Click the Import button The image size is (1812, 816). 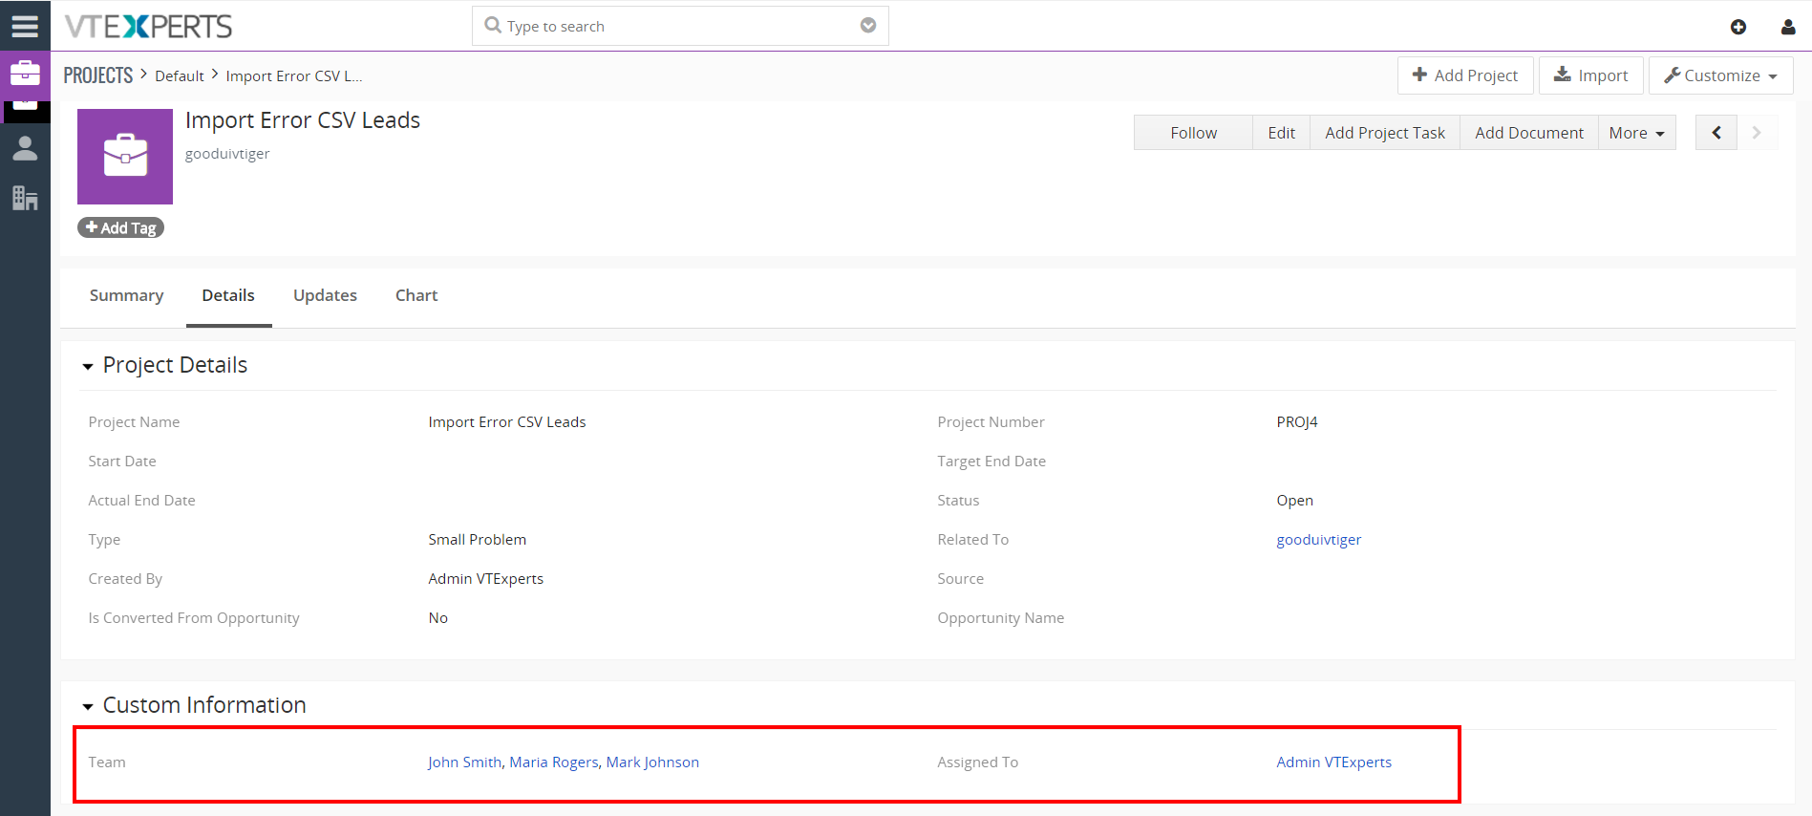pyautogui.click(x=1590, y=75)
